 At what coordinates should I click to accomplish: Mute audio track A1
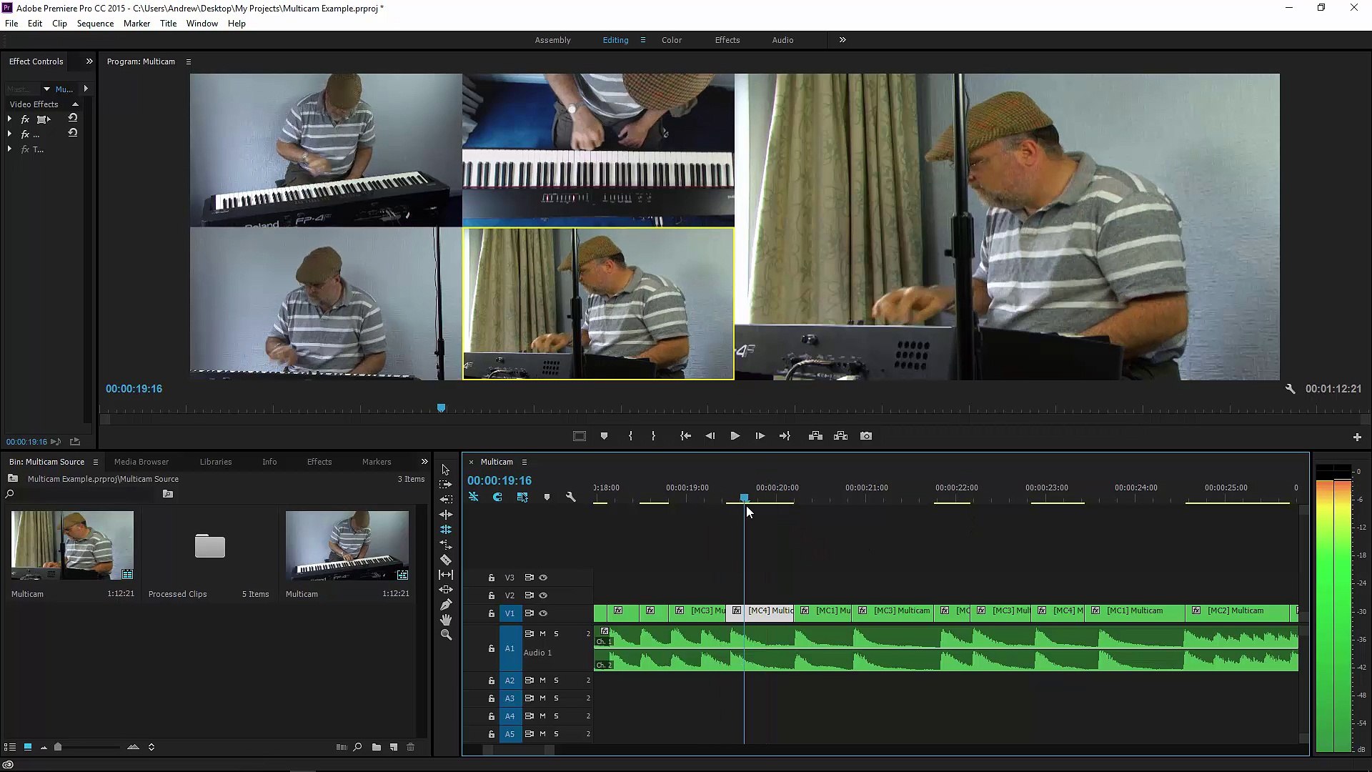543,633
